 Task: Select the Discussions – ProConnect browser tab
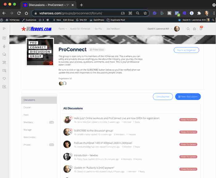48,5
